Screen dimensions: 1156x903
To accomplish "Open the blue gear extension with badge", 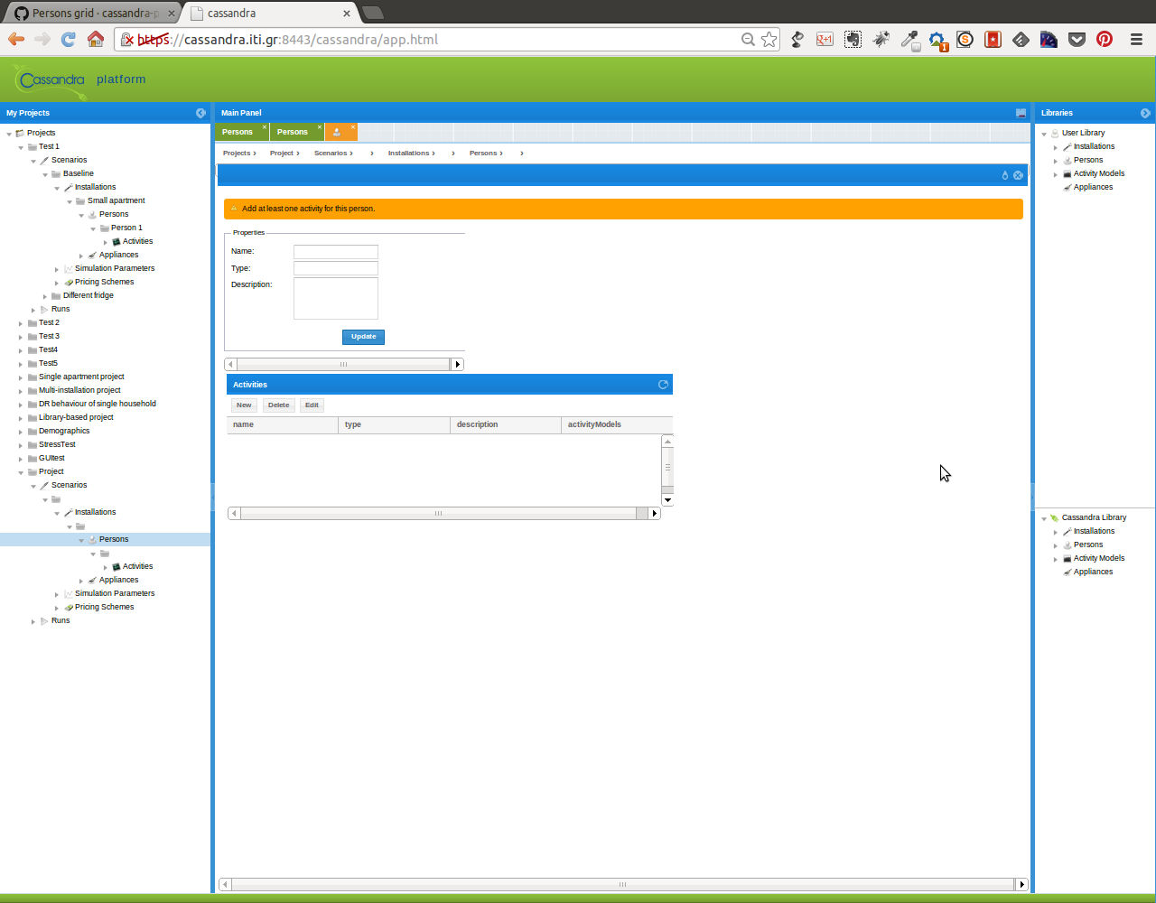I will pos(937,40).
